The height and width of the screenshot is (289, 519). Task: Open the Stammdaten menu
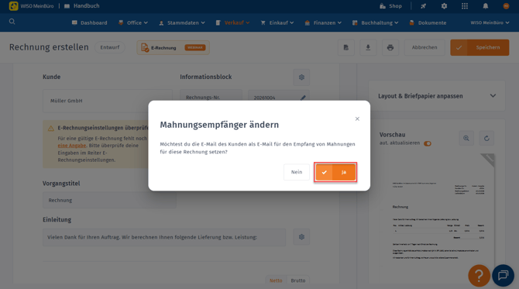(x=182, y=22)
